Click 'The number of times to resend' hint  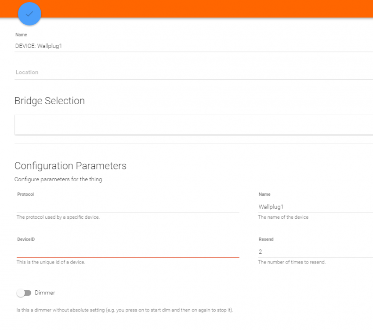pos(292,262)
